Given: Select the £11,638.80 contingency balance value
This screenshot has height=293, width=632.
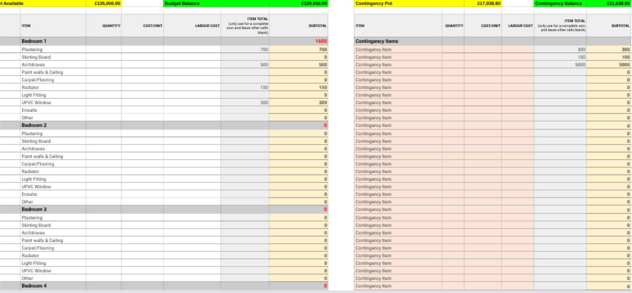Looking at the screenshot, I should tap(618, 3).
